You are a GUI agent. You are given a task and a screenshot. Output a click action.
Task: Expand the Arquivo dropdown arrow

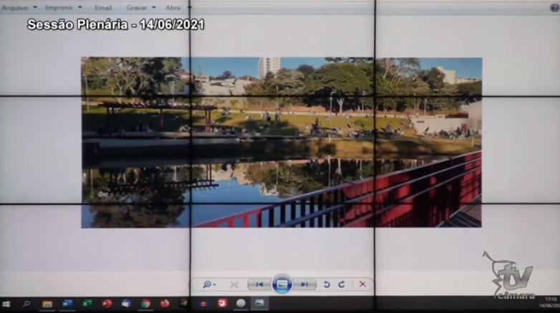coord(35,7)
